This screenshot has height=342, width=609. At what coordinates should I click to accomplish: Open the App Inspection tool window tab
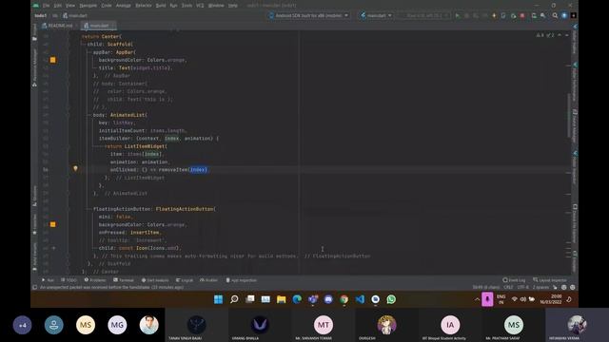pos(242,280)
